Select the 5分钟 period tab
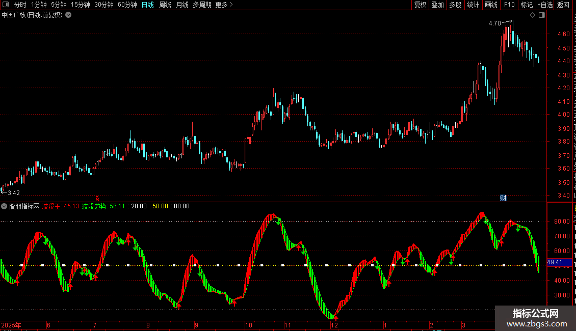Screen dimensions: 576x331 click(x=59, y=5)
